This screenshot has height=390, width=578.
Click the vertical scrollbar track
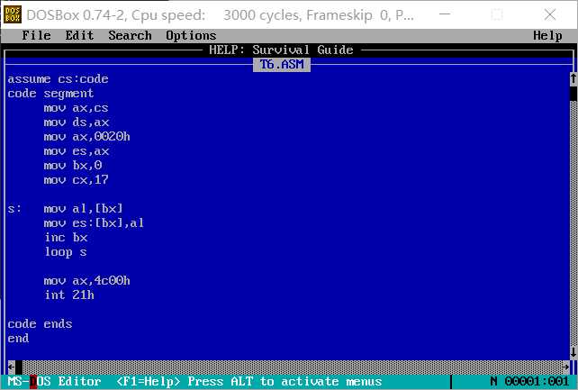click(x=573, y=223)
